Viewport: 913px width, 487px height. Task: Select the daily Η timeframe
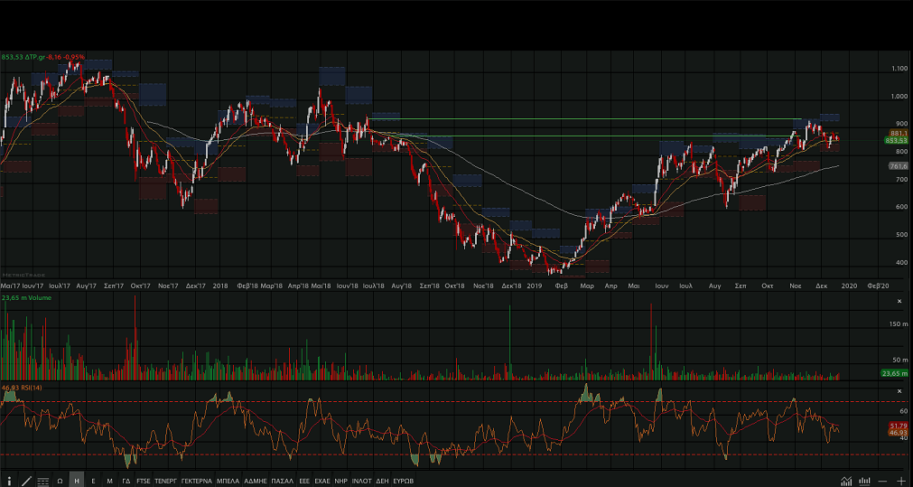tap(76, 481)
